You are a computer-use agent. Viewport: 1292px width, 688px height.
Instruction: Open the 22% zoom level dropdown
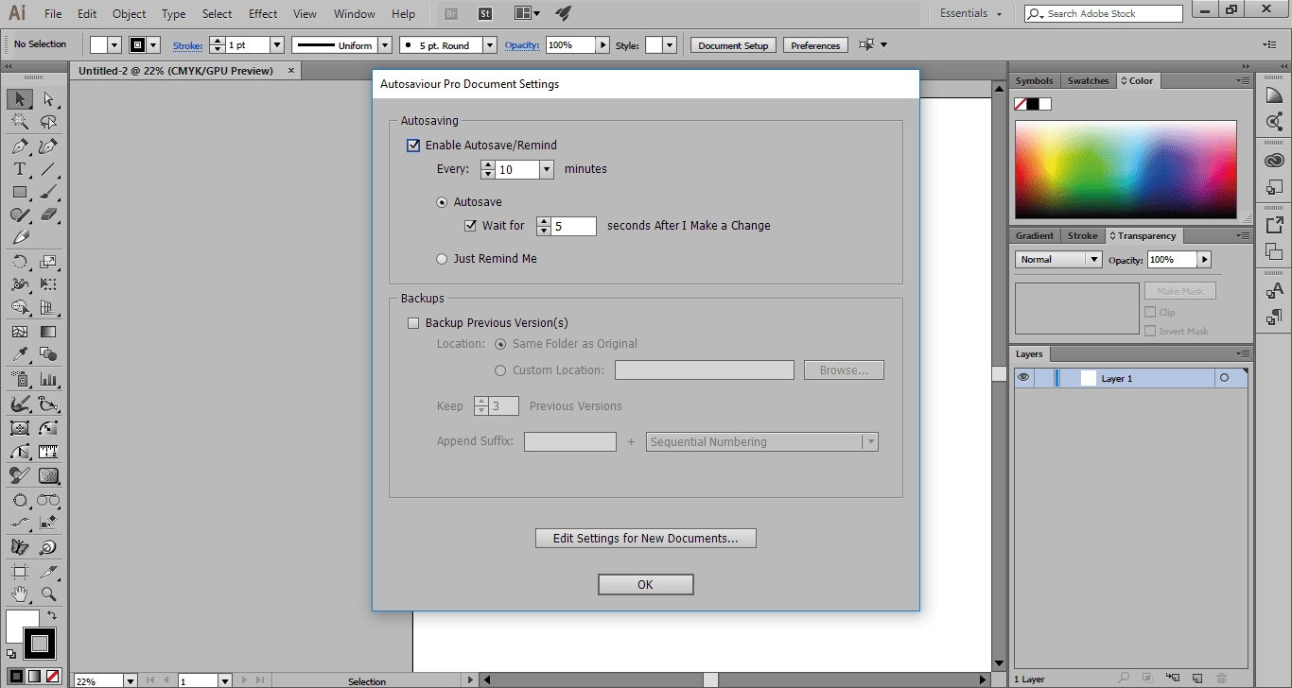pyautogui.click(x=131, y=680)
